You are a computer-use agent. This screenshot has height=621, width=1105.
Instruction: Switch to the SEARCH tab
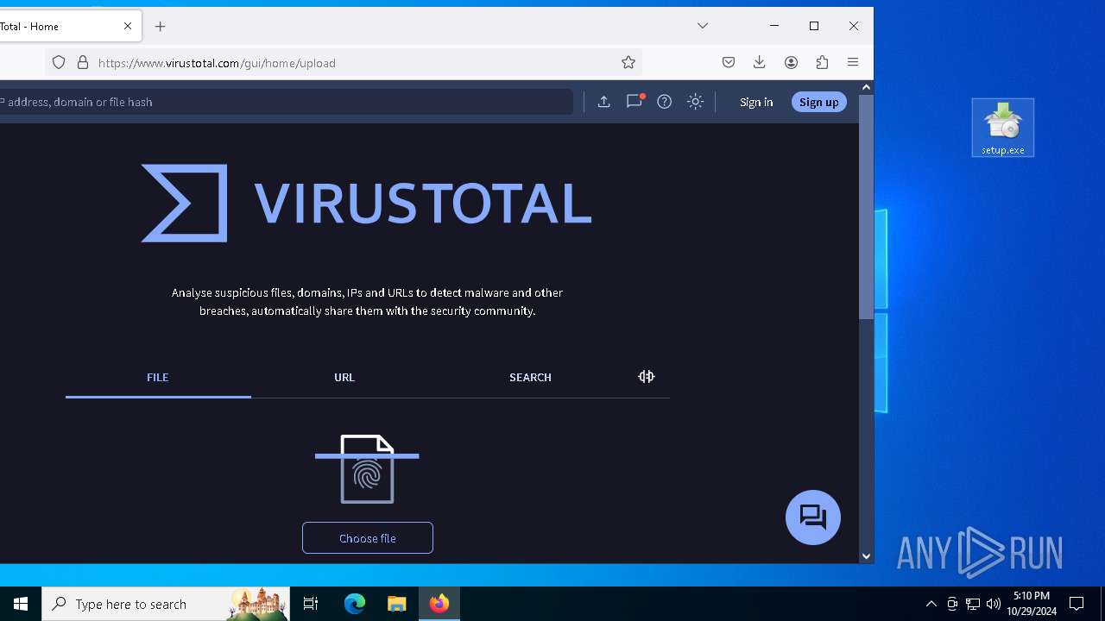[530, 378]
